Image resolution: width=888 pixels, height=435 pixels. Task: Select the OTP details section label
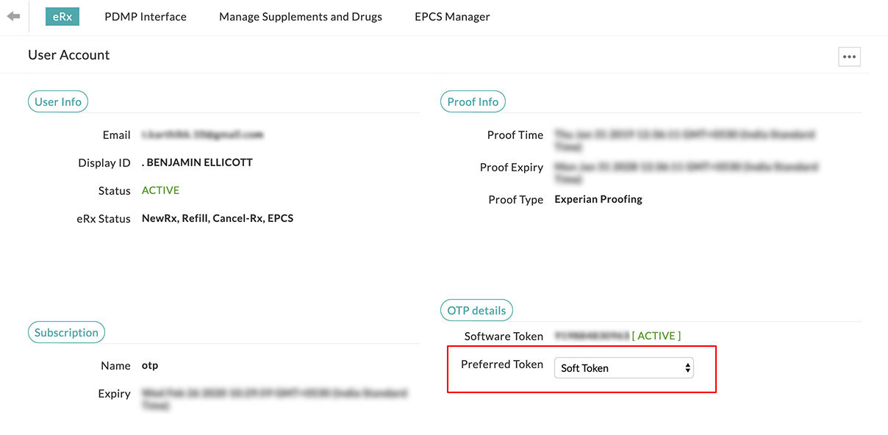click(476, 311)
